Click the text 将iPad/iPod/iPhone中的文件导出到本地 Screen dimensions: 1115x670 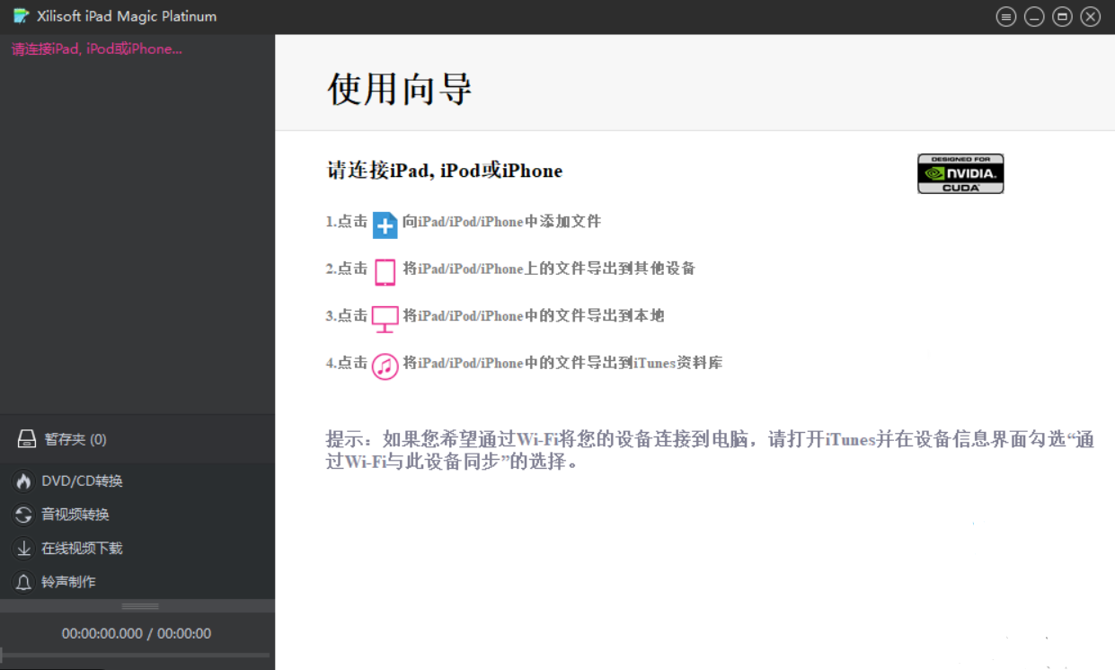tap(534, 315)
